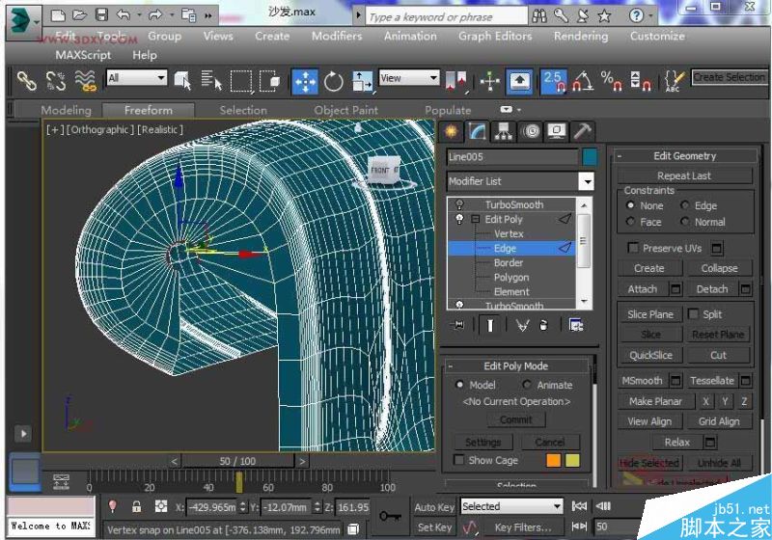Enable the Preserve UVs checkbox
Screen dimensions: 772x540
633,248
